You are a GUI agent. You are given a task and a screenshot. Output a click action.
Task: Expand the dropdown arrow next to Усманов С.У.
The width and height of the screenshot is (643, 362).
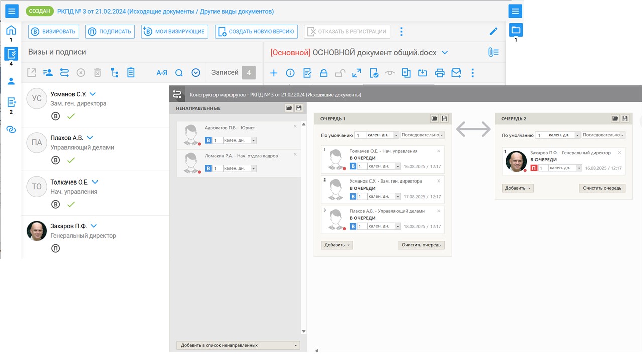[x=93, y=94]
